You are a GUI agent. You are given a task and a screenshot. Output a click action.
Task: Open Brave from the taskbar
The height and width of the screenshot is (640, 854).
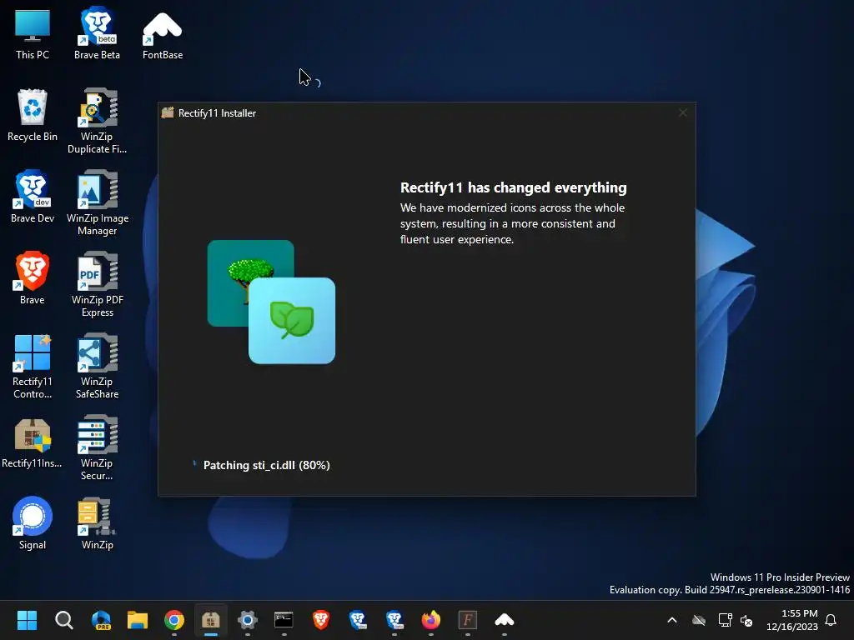[x=321, y=620]
